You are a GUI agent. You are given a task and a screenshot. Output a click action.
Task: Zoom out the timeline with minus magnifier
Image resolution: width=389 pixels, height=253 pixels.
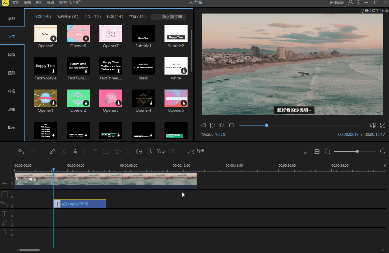tap(328, 151)
